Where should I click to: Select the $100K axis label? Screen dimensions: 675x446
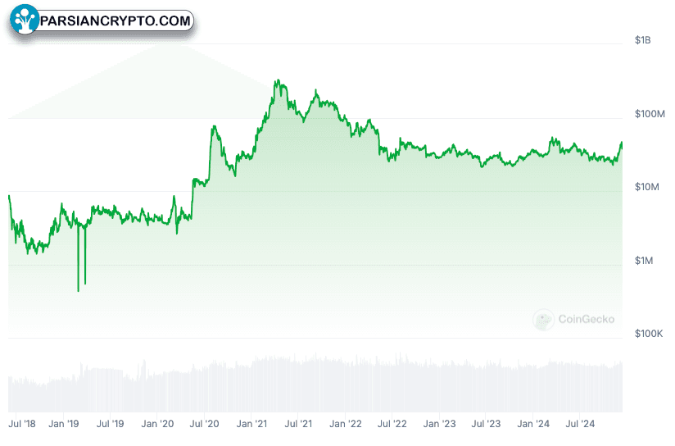click(x=649, y=334)
